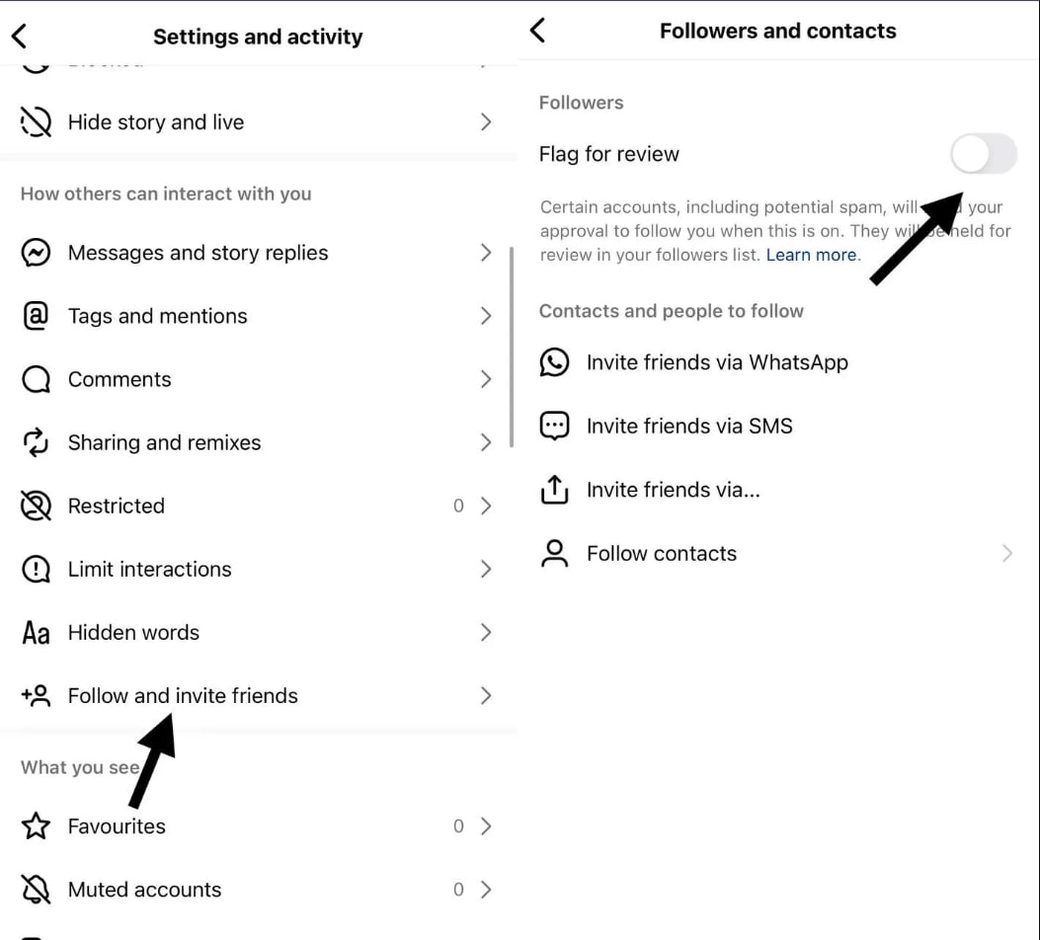Click the Favourites star icon
This screenshot has height=940, width=1040.
click(36, 826)
